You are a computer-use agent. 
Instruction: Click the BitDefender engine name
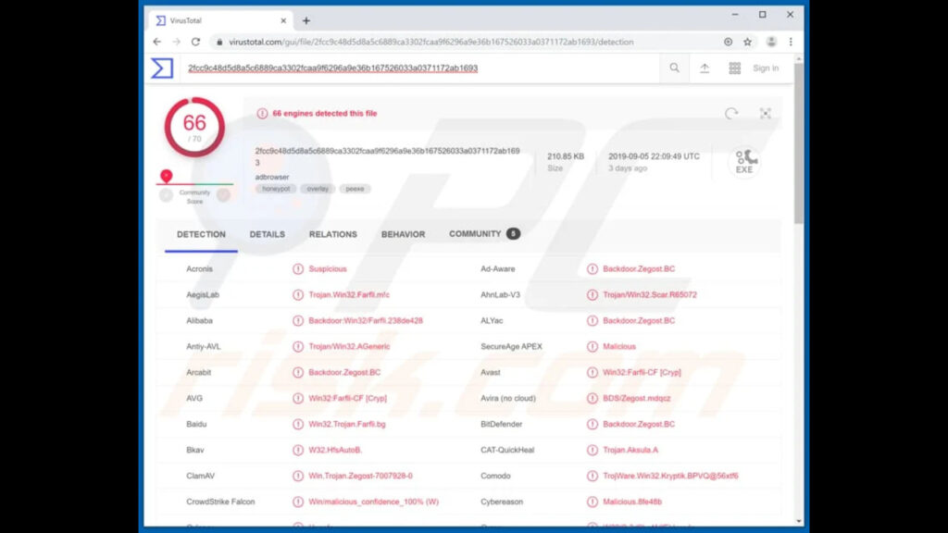point(501,424)
